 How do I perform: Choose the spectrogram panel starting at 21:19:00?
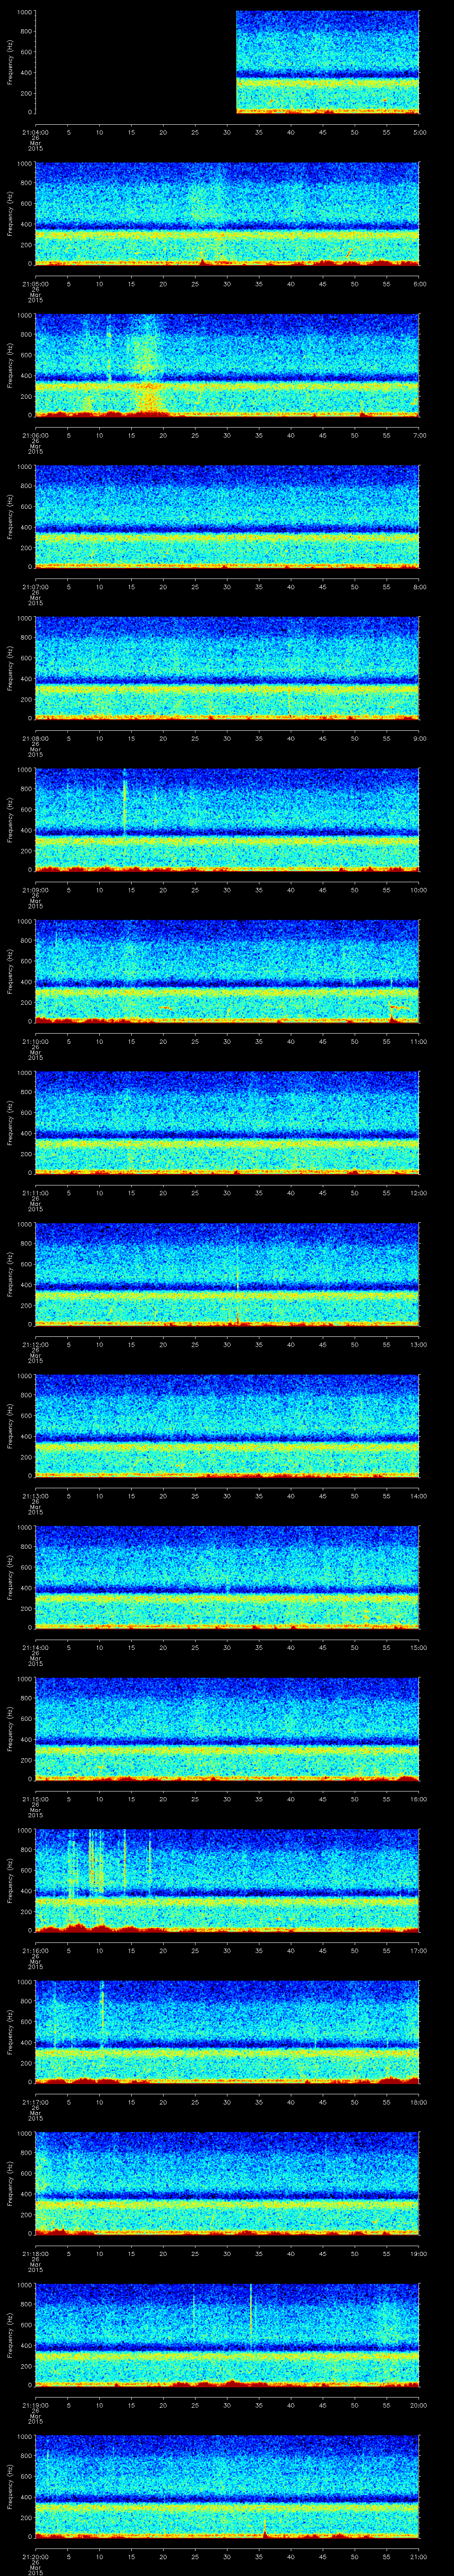227,2335
